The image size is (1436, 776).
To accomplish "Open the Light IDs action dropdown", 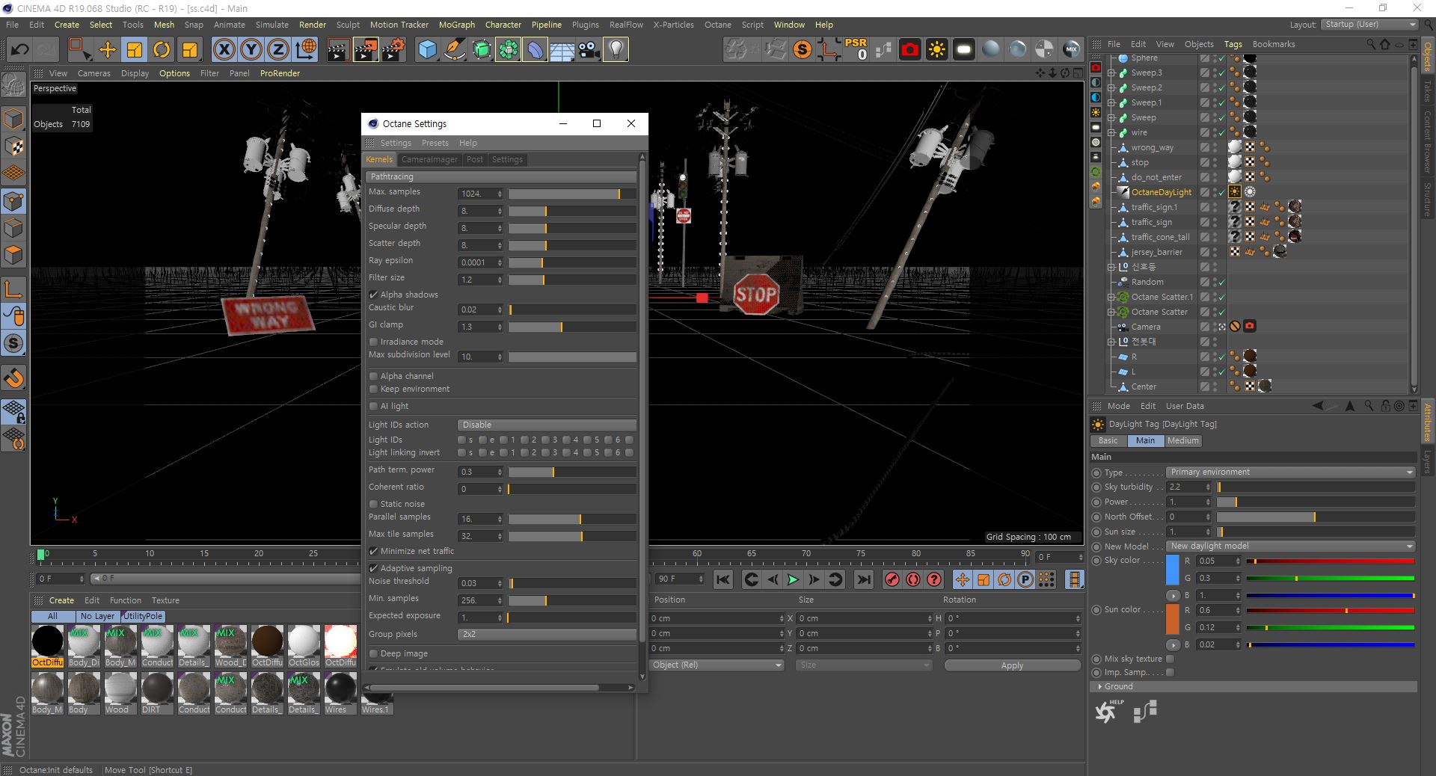I will tap(547, 425).
